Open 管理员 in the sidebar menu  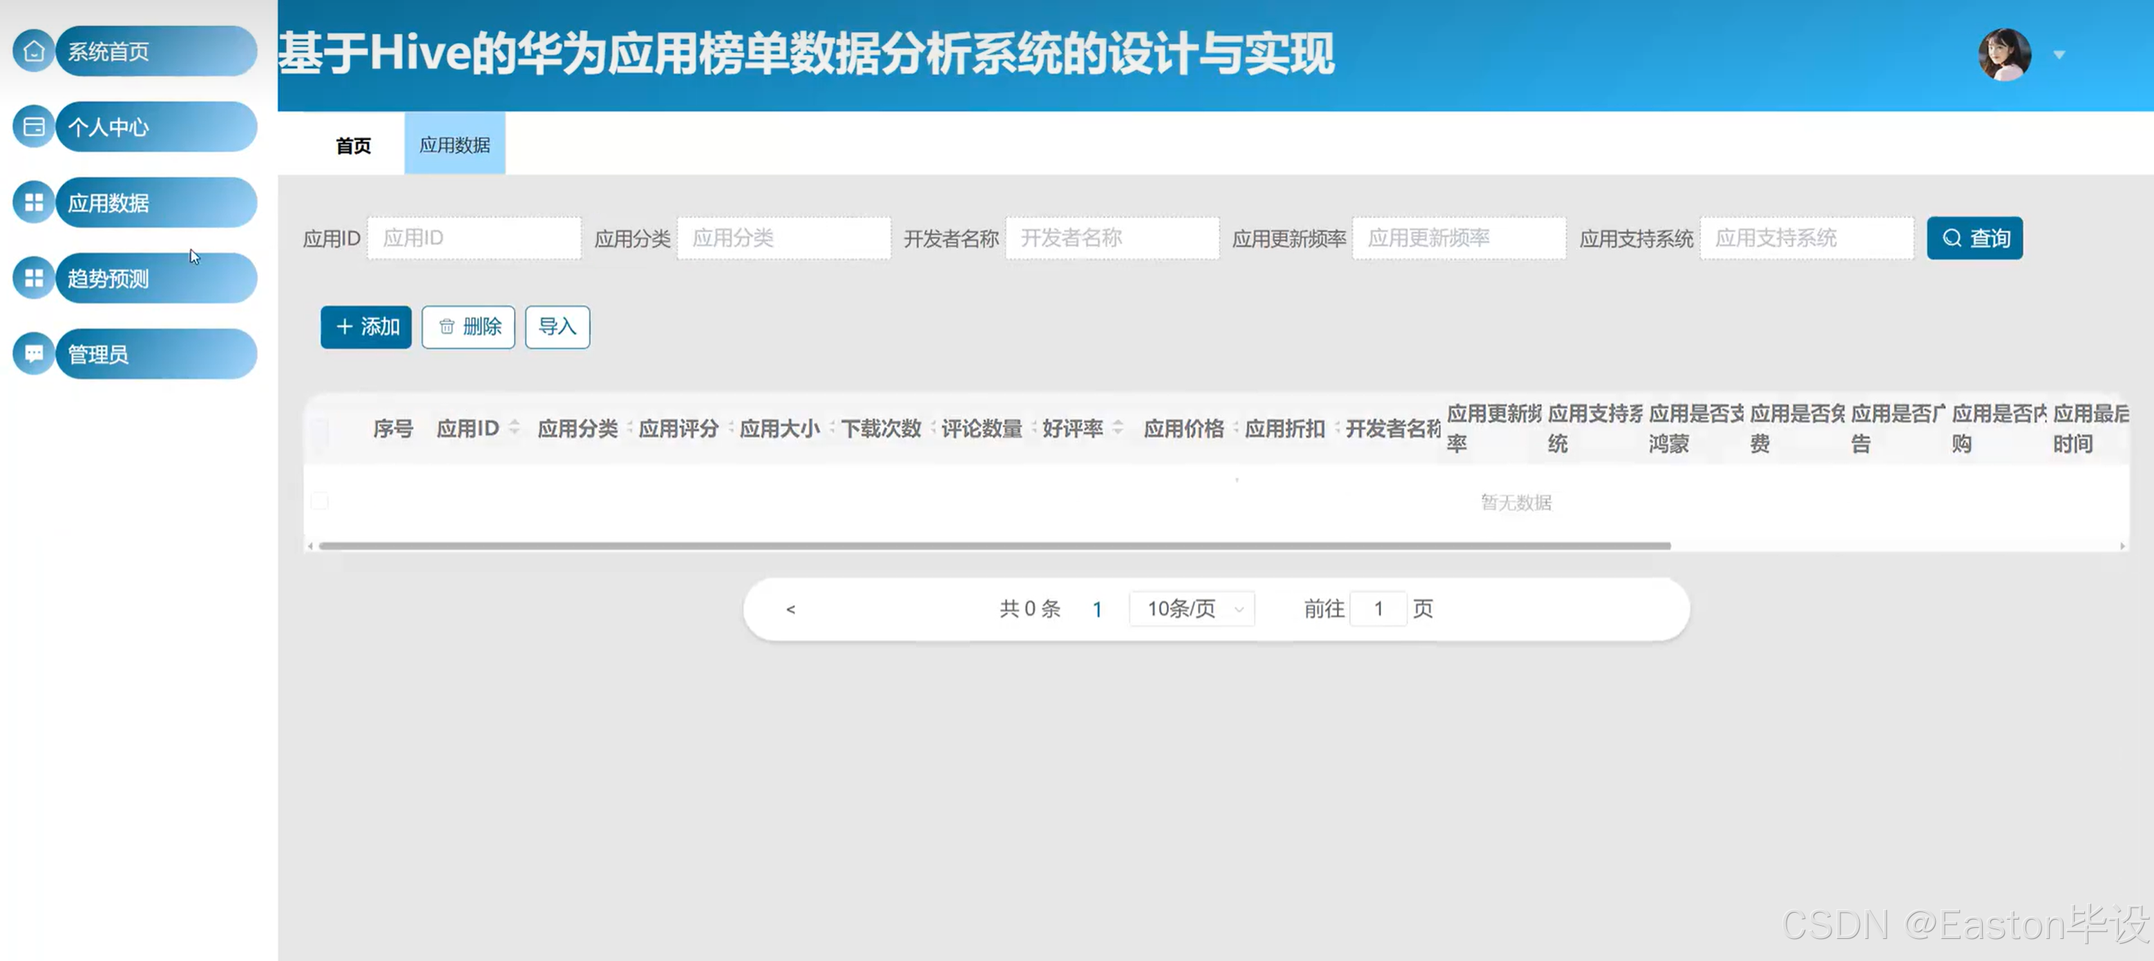[x=155, y=353]
